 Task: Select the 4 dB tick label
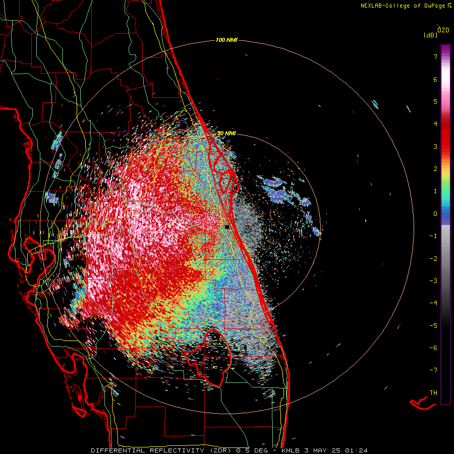pyautogui.click(x=435, y=124)
